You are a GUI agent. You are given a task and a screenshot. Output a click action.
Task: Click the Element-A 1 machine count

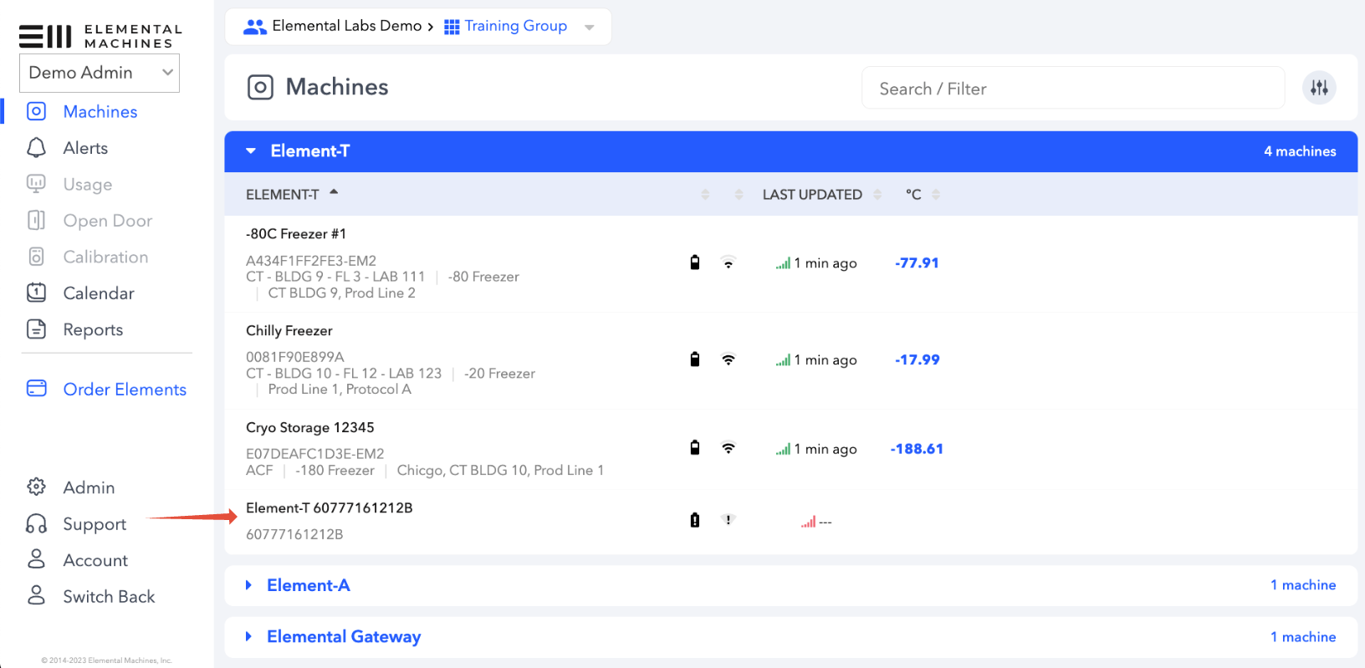(x=1303, y=585)
